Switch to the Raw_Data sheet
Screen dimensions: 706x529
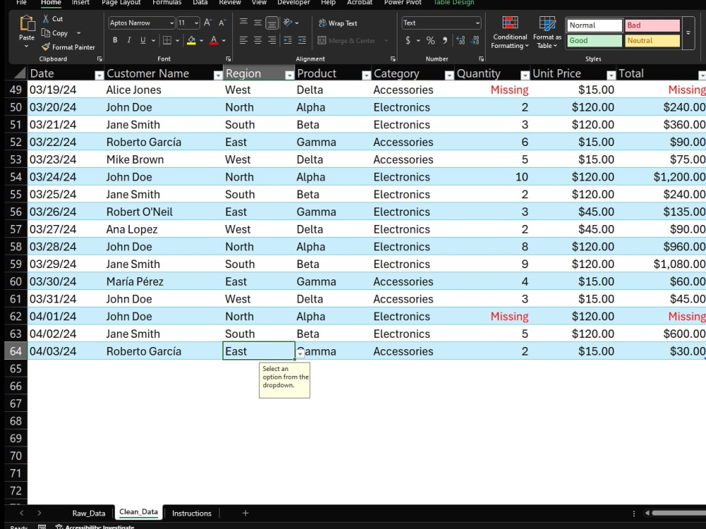[89, 513]
